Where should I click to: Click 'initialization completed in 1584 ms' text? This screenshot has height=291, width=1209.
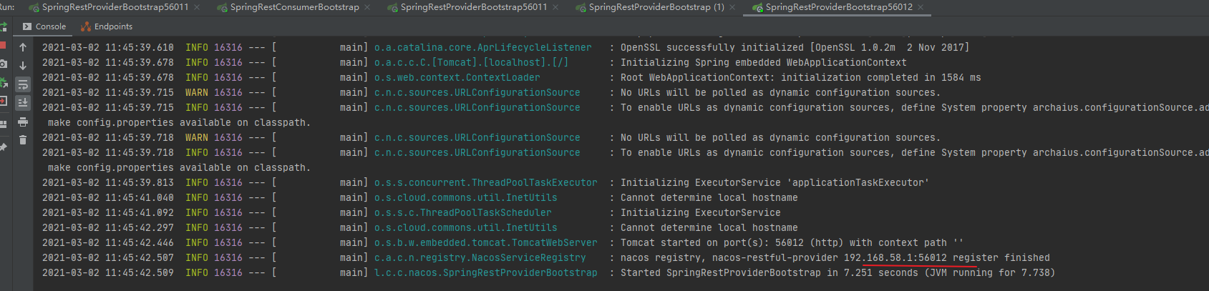pos(880,77)
